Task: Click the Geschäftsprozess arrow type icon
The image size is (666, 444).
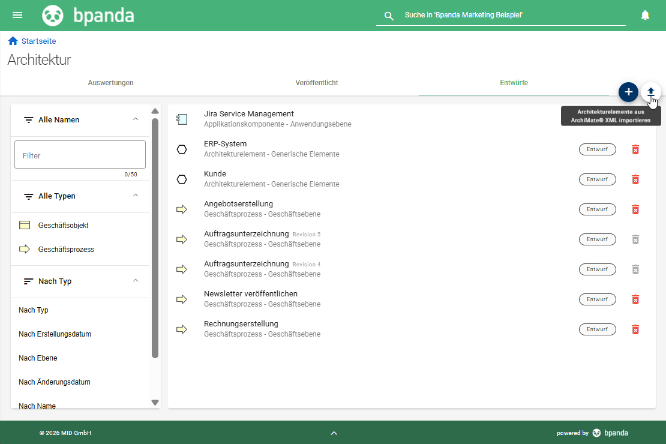Action: coord(25,249)
